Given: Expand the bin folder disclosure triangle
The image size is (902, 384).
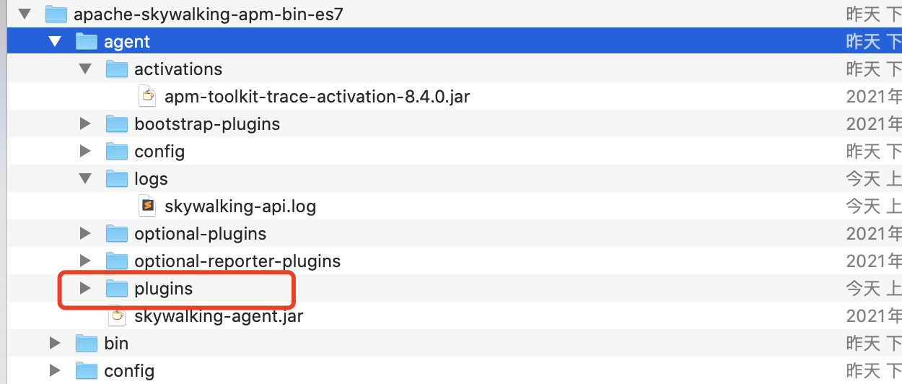Looking at the screenshot, I should tap(56, 343).
